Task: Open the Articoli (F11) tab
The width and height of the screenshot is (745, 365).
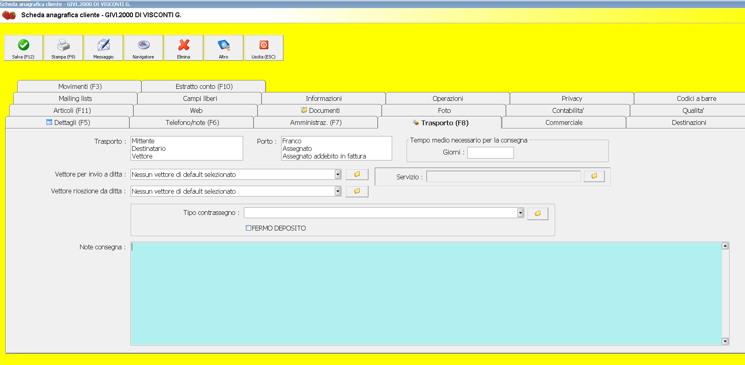Action: [72, 110]
